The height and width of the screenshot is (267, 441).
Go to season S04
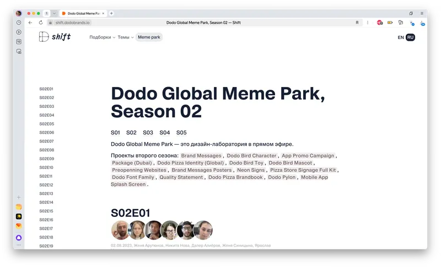165,133
